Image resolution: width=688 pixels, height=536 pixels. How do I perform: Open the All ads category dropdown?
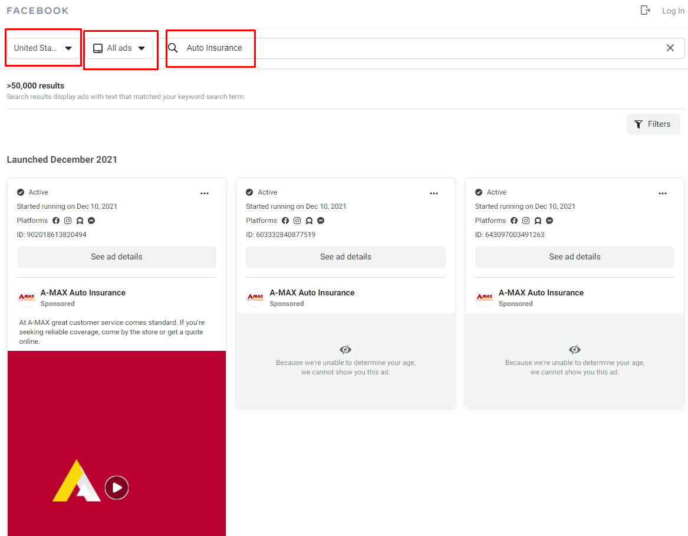[119, 48]
